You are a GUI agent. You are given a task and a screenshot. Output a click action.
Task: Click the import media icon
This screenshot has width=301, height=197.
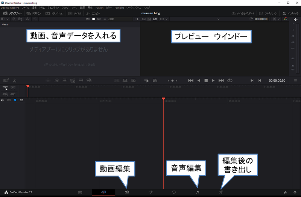pos(14,19)
